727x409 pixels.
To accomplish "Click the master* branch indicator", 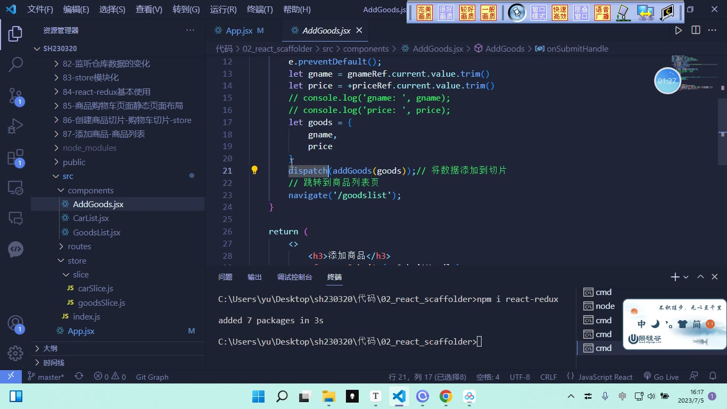I will (46, 377).
